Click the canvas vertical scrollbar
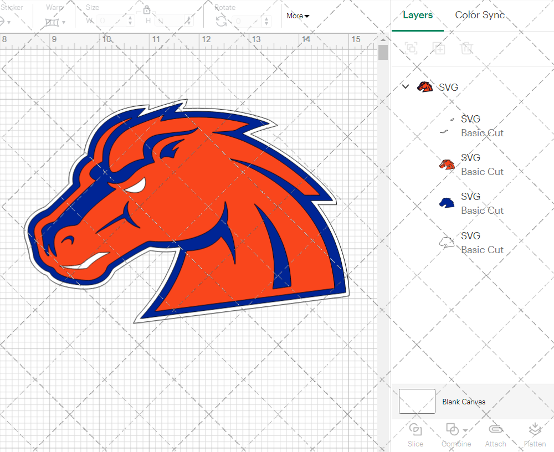 (382, 53)
